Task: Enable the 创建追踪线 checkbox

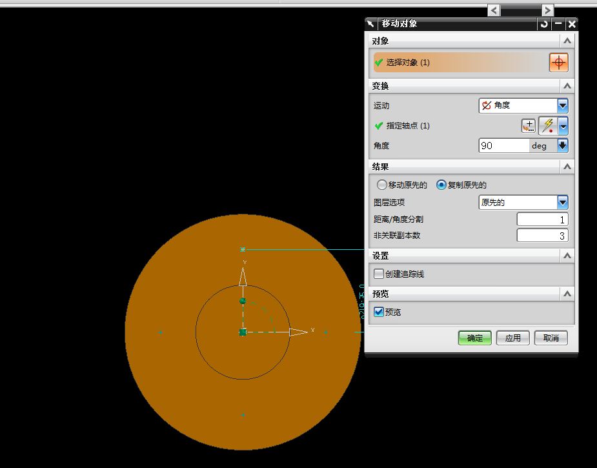Action: pos(378,274)
